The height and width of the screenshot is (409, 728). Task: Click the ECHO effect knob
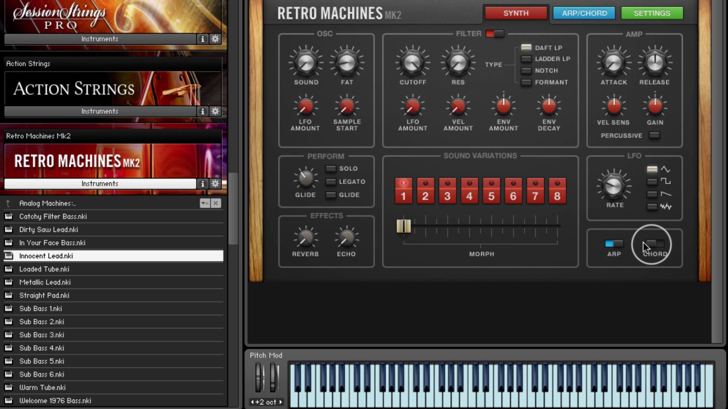[x=347, y=238]
